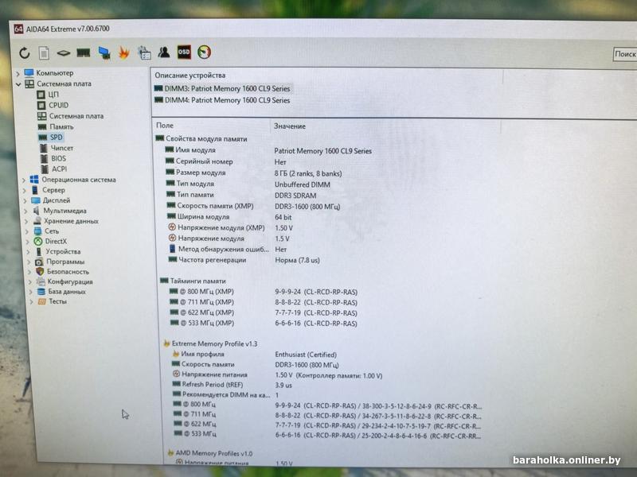
Task: Click the Refresh toolbar icon
Action: [x=25, y=52]
